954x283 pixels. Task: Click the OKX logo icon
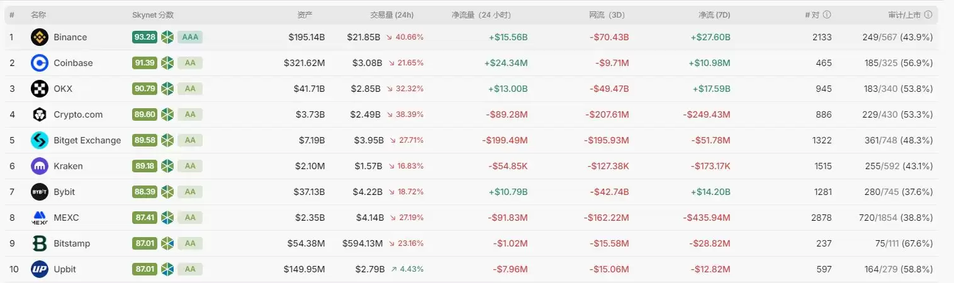[40, 89]
